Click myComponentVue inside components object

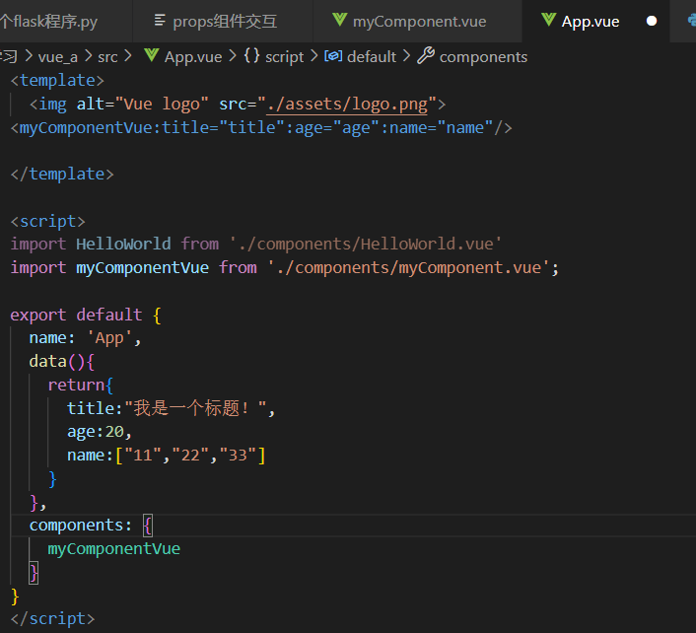click(x=114, y=549)
